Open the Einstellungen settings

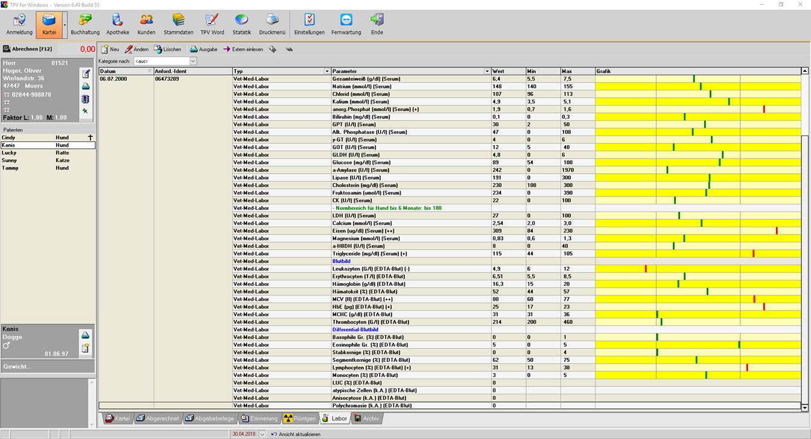(x=309, y=24)
